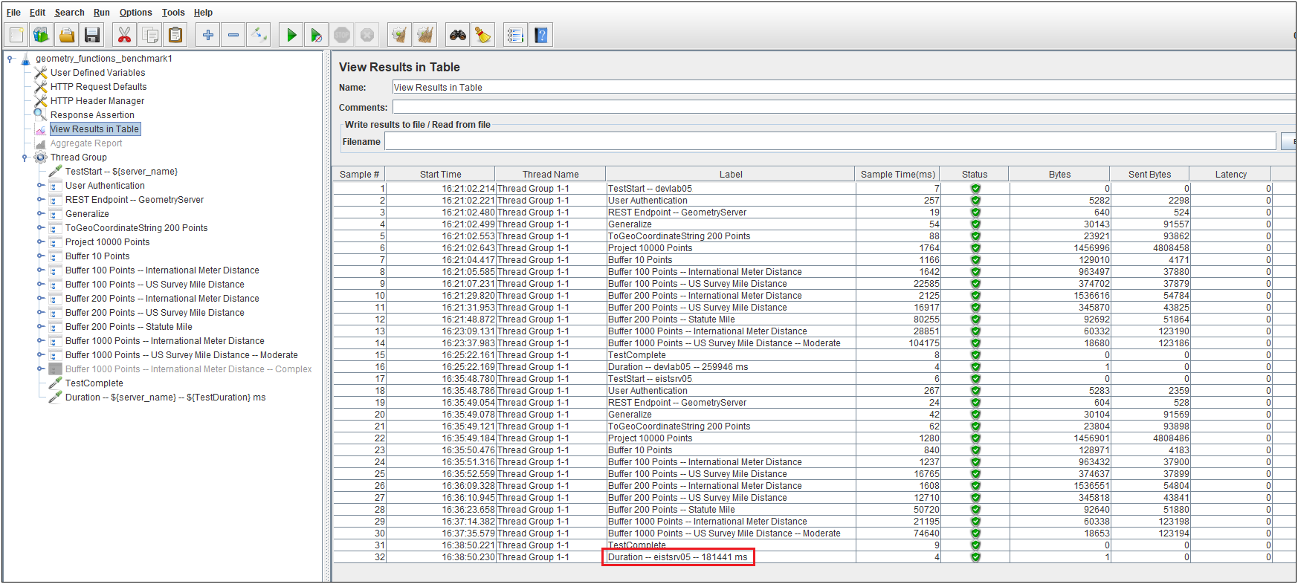
Task: Sort by the Sample Time(ms) column header
Action: [x=898, y=175]
